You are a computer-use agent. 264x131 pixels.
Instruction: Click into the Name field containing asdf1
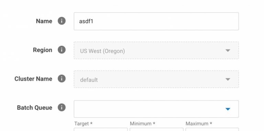pyautogui.click(x=156, y=21)
